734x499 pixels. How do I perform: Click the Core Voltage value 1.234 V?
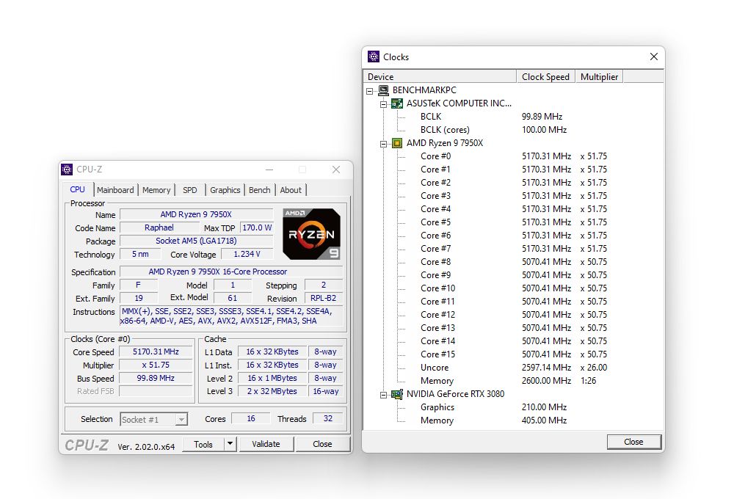pos(247,254)
